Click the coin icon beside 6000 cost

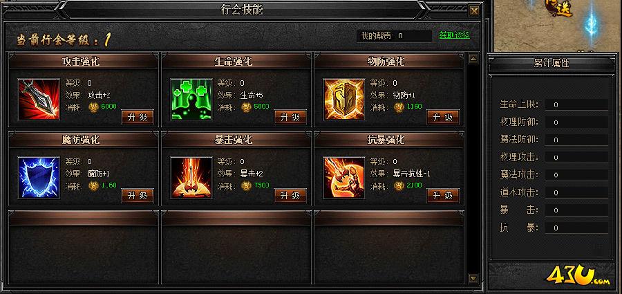pos(93,107)
